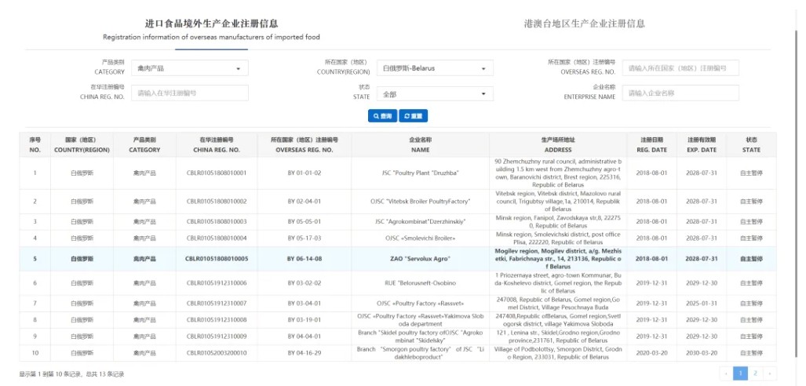Screen dimensions: 806x386
Task: Click registration number CBLR01051808010004
Action: (x=217, y=238)
